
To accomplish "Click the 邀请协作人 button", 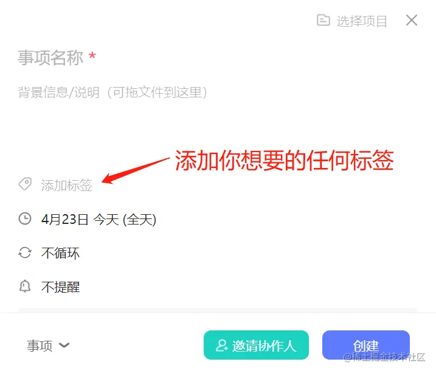I will point(256,345).
